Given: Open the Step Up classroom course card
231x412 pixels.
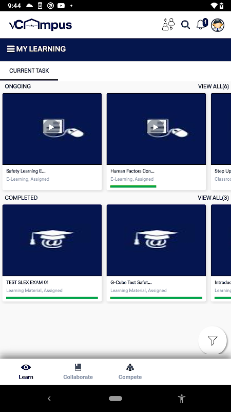Looking at the screenshot, I should tap(221, 141).
